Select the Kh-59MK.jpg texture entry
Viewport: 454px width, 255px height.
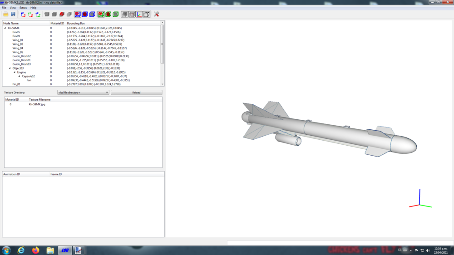37,104
